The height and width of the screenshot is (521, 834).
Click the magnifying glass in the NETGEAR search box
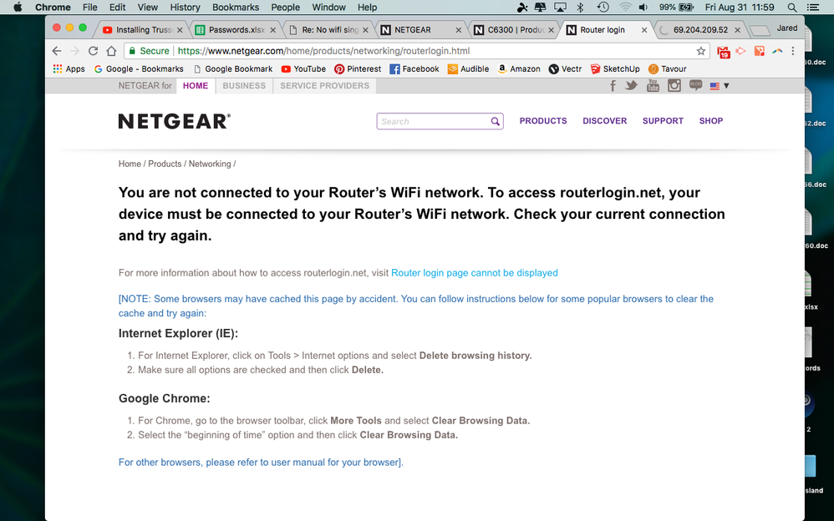495,121
